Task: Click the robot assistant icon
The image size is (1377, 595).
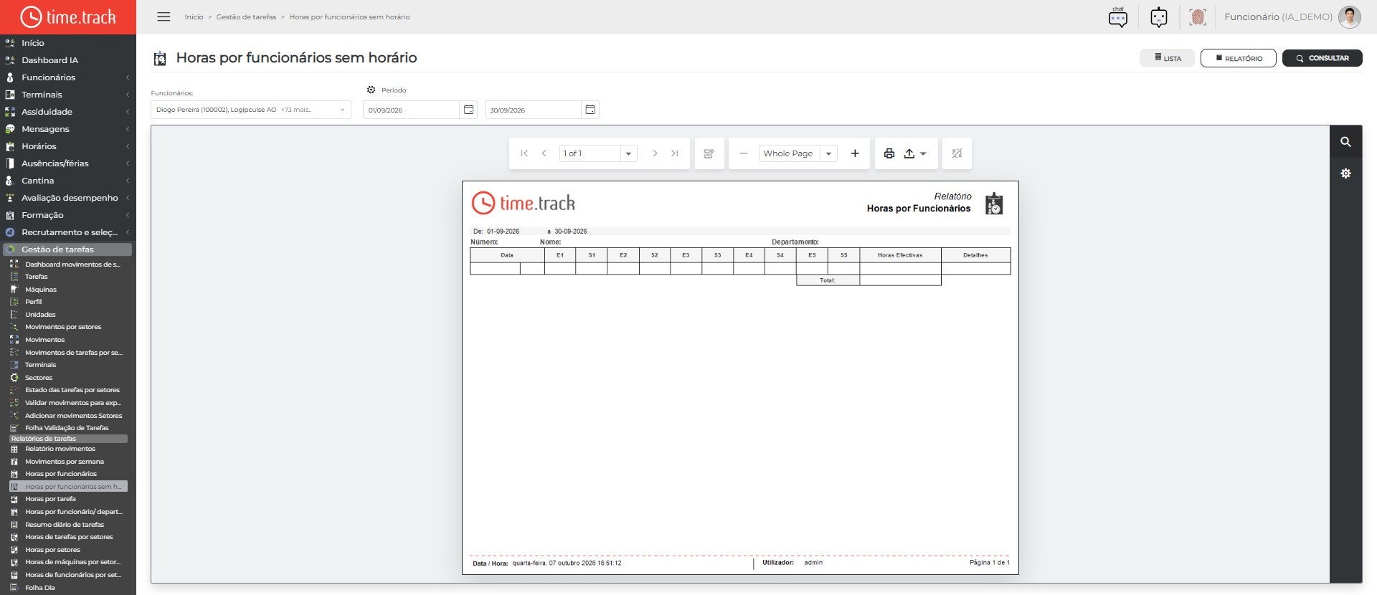Action: [1158, 17]
